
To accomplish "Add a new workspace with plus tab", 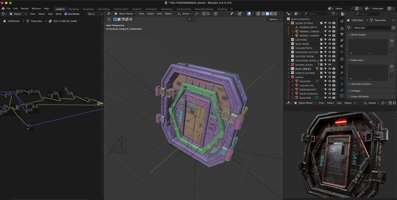I will click(x=232, y=9).
